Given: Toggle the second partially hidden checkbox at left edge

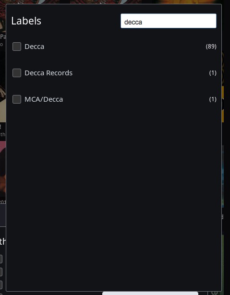Looking at the screenshot, I should (1, 272).
